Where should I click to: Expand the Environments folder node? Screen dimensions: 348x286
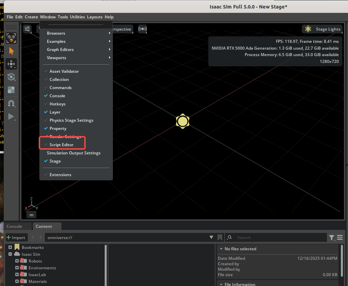pos(17,268)
